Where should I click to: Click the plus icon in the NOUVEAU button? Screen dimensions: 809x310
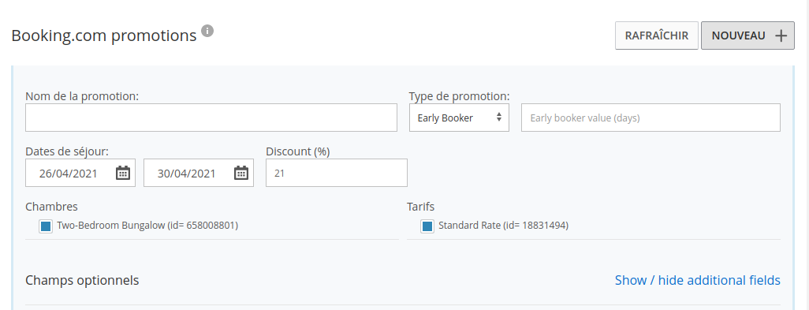(781, 35)
